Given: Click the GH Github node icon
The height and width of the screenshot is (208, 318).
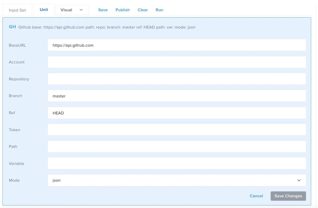Looking at the screenshot, I should [12, 27].
